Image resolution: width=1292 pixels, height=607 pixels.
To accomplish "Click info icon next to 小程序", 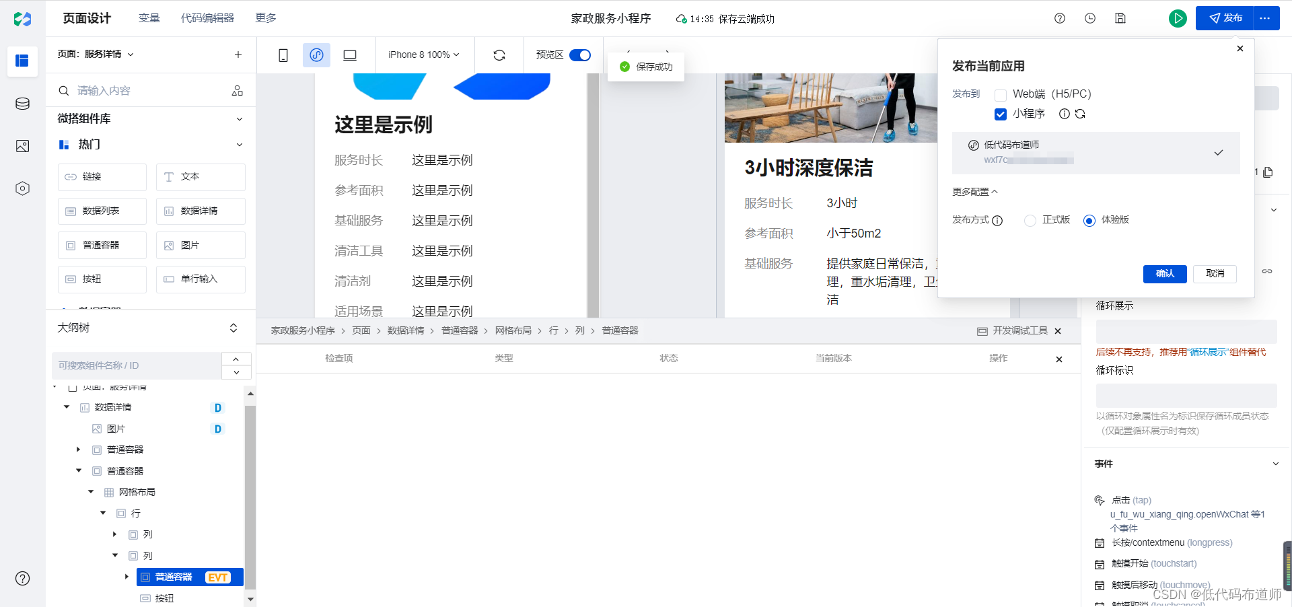I will click(1065, 114).
